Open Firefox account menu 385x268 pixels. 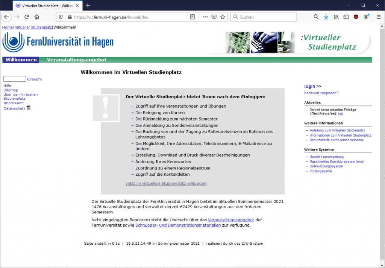tap(366, 17)
